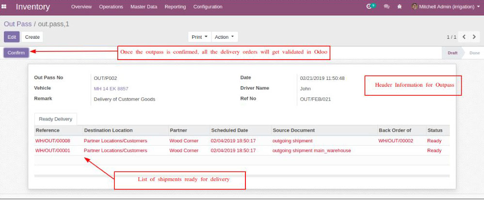Open the Action dropdown

coord(225,37)
